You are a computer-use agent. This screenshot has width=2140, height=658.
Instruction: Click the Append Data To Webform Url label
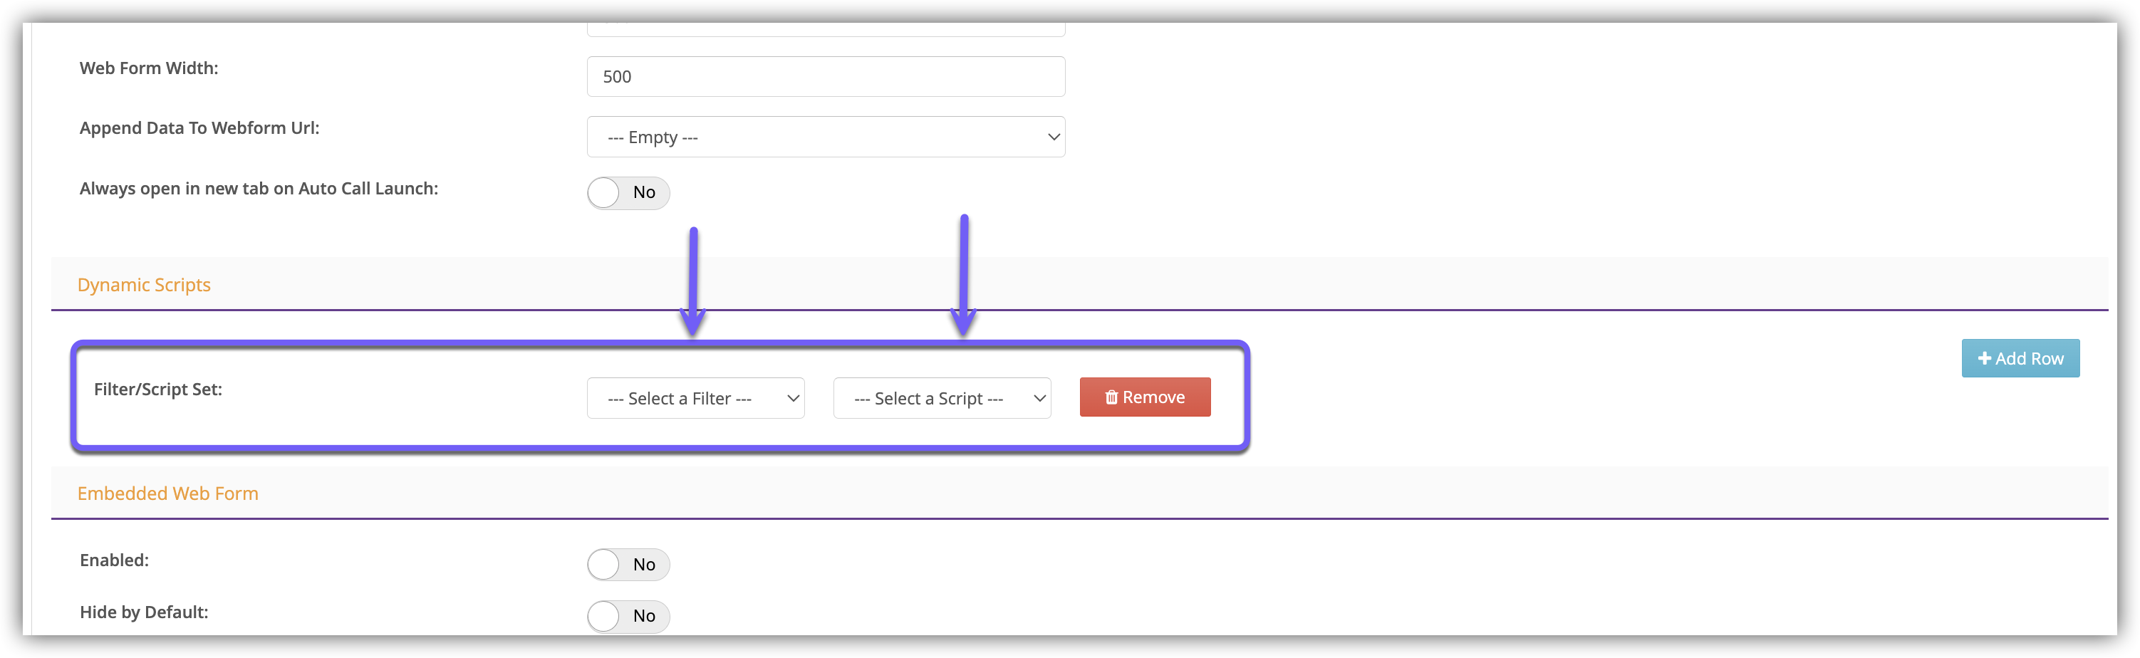pos(199,128)
